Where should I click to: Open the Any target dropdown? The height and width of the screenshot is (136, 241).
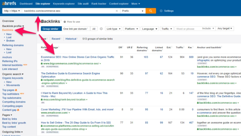(225, 29)
